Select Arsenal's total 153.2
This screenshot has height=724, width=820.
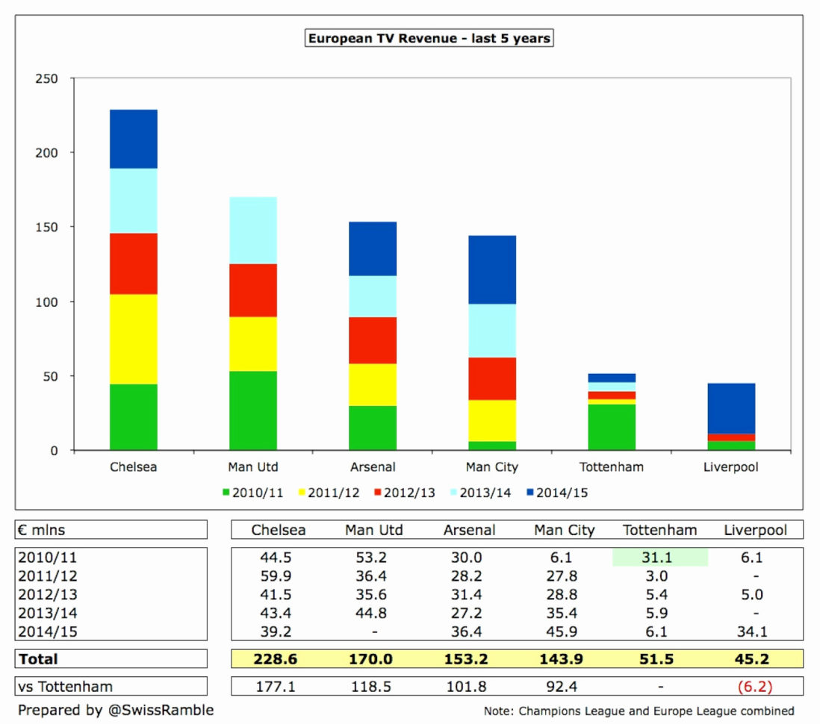click(x=466, y=659)
